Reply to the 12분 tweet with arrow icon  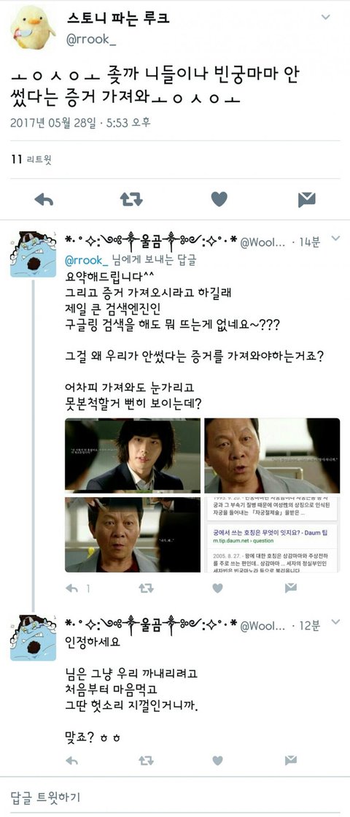point(71,761)
